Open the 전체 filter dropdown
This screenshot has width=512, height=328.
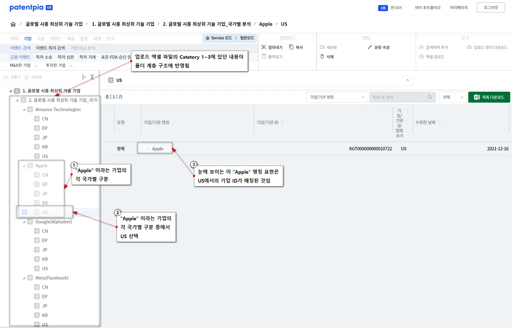[453, 97]
